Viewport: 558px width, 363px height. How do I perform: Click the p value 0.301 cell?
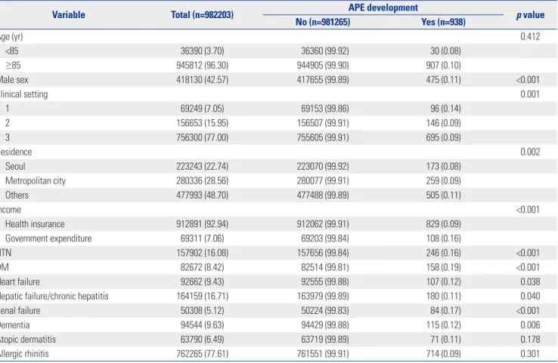(530, 354)
